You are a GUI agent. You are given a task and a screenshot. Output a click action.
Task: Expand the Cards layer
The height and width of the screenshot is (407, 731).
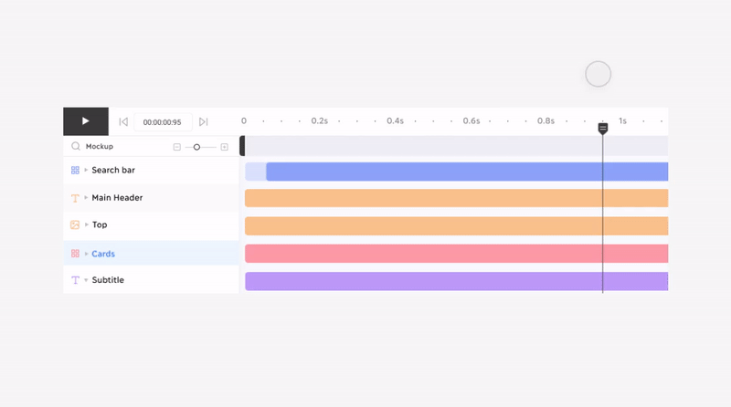point(86,254)
